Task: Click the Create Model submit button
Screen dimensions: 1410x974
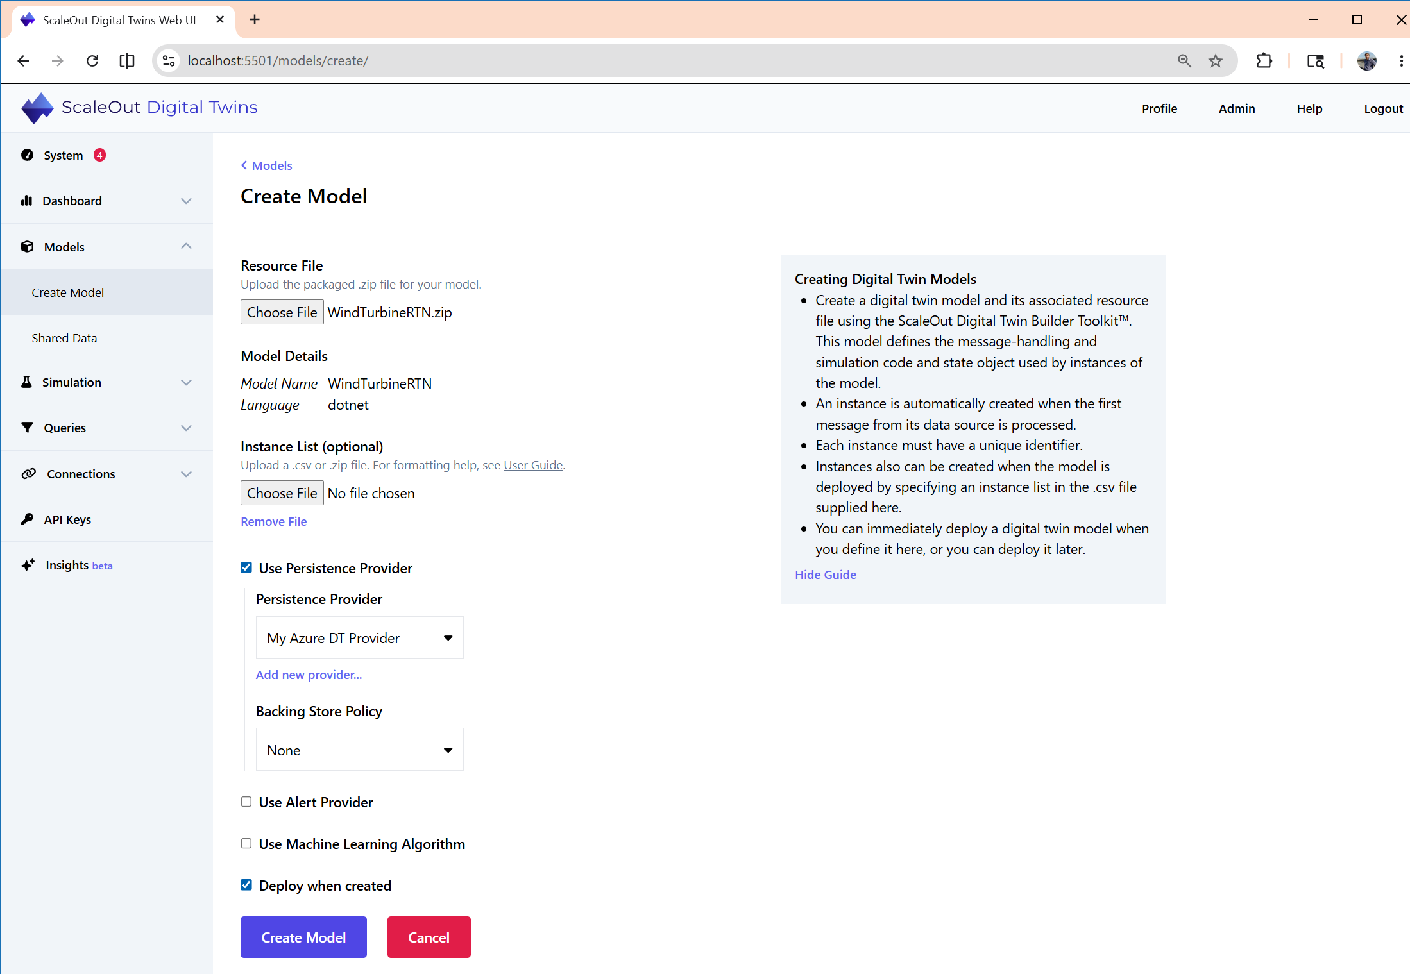Action: tap(303, 937)
